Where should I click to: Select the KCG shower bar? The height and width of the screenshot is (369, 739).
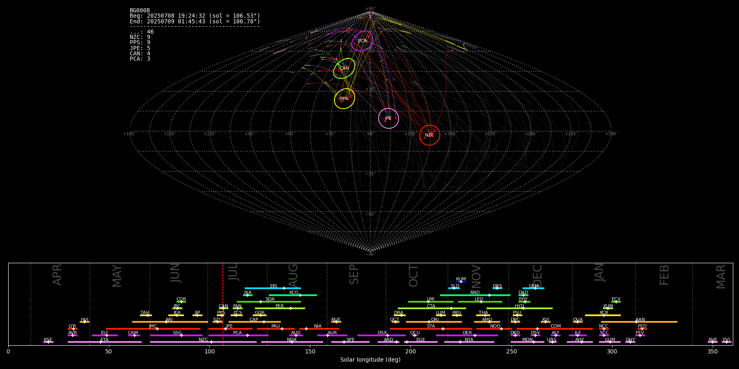[293, 295]
